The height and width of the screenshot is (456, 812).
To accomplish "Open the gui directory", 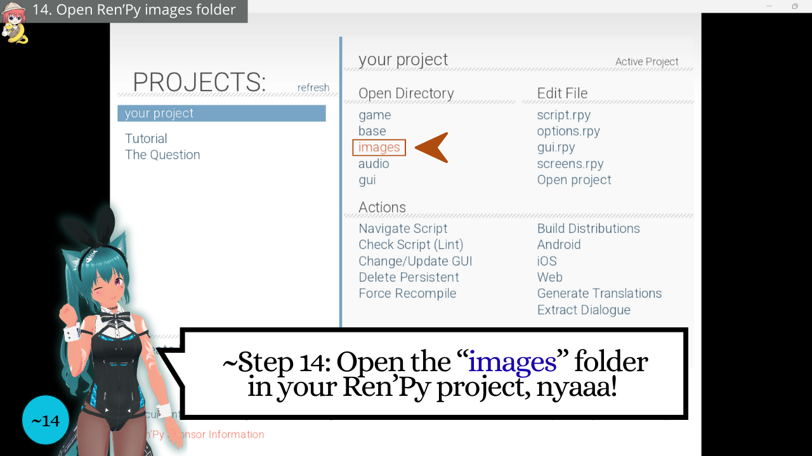I will pos(367,180).
